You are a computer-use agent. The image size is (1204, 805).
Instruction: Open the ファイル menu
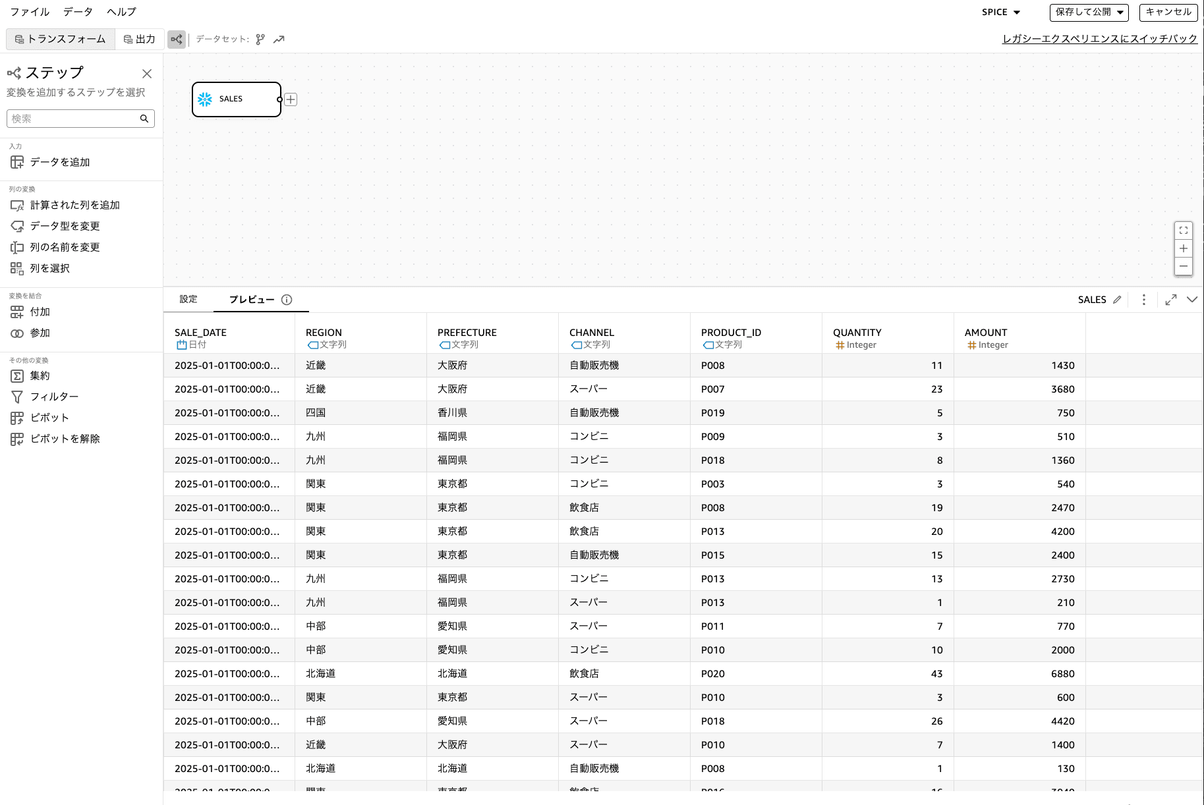(30, 12)
